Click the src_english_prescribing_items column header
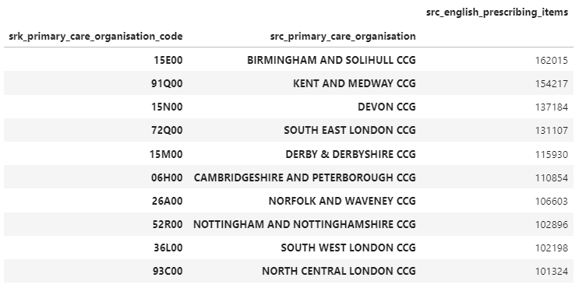579x288 pixels. point(496,12)
